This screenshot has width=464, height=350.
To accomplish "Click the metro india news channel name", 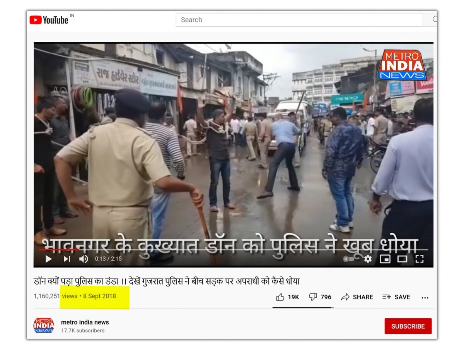I will point(85,322).
